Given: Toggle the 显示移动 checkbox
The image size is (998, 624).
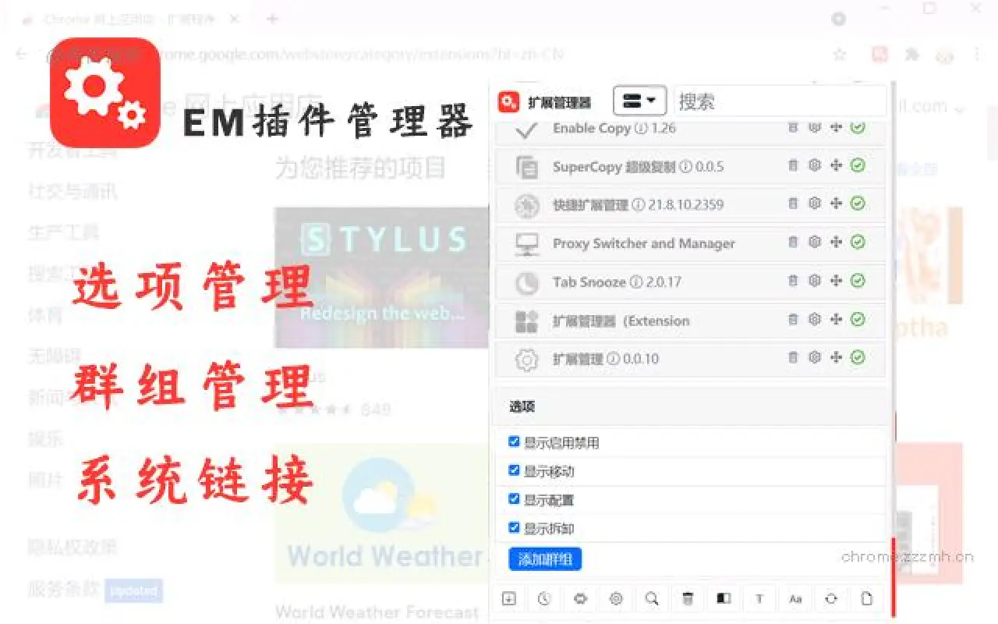Looking at the screenshot, I should [x=514, y=470].
